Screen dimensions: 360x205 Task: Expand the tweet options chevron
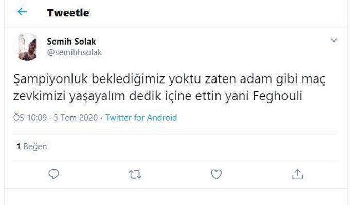334,40
